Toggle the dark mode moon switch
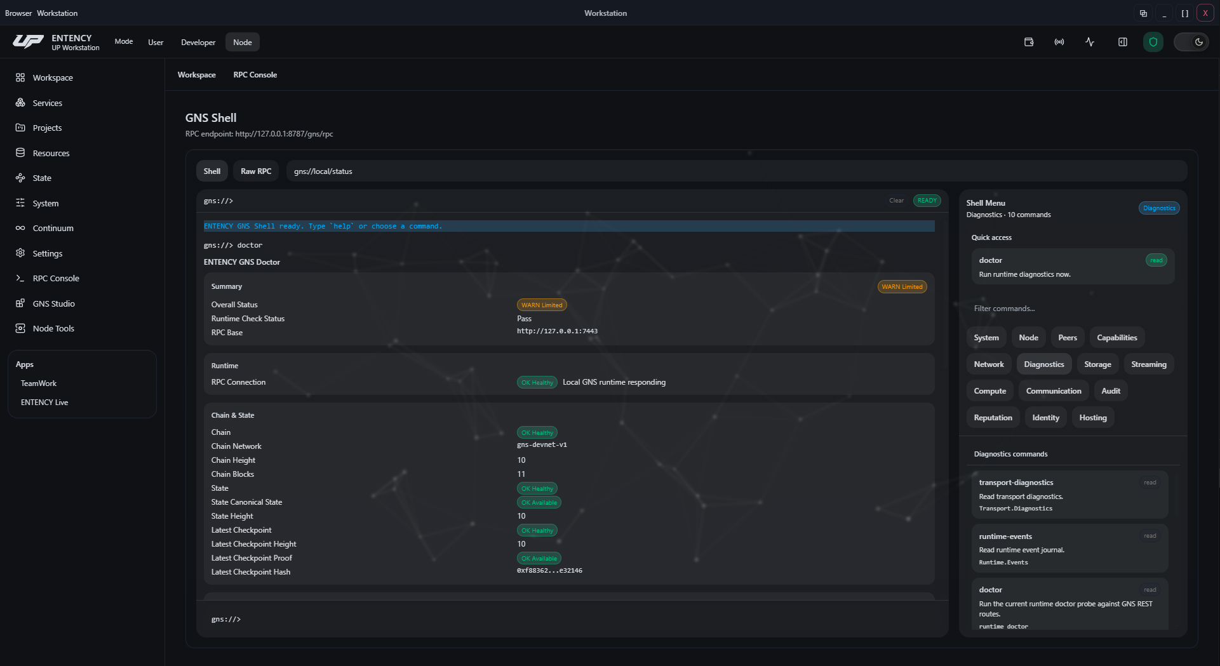Viewport: 1220px width, 666px height. click(1191, 42)
